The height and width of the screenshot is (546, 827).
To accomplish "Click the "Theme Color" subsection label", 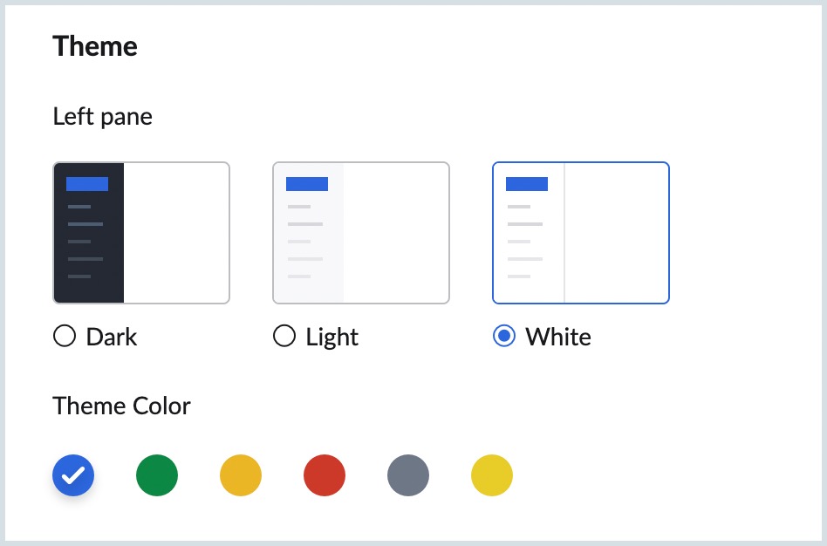I will [121, 406].
